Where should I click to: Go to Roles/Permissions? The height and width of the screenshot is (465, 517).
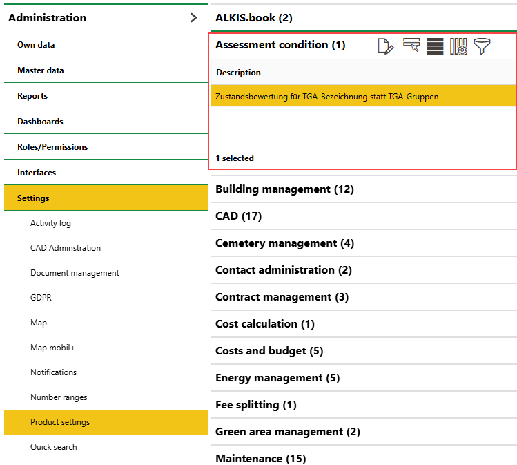click(x=52, y=147)
